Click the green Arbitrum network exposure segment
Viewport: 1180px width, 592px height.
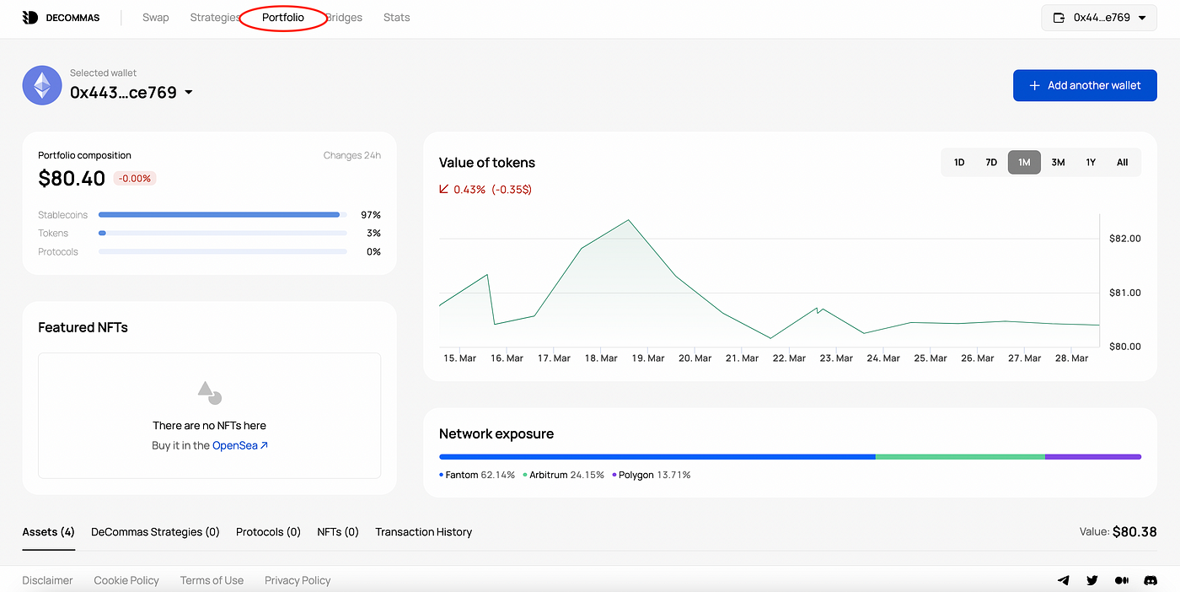(x=960, y=457)
